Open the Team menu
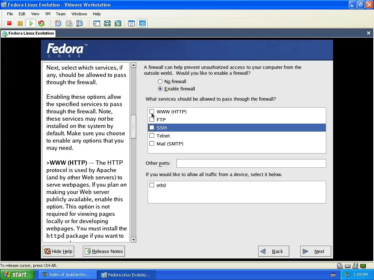 [x=61, y=14]
